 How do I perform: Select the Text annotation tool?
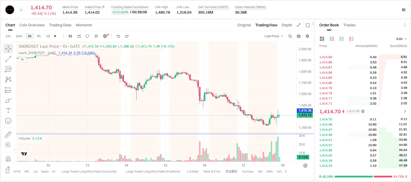(x=8, y=111)
